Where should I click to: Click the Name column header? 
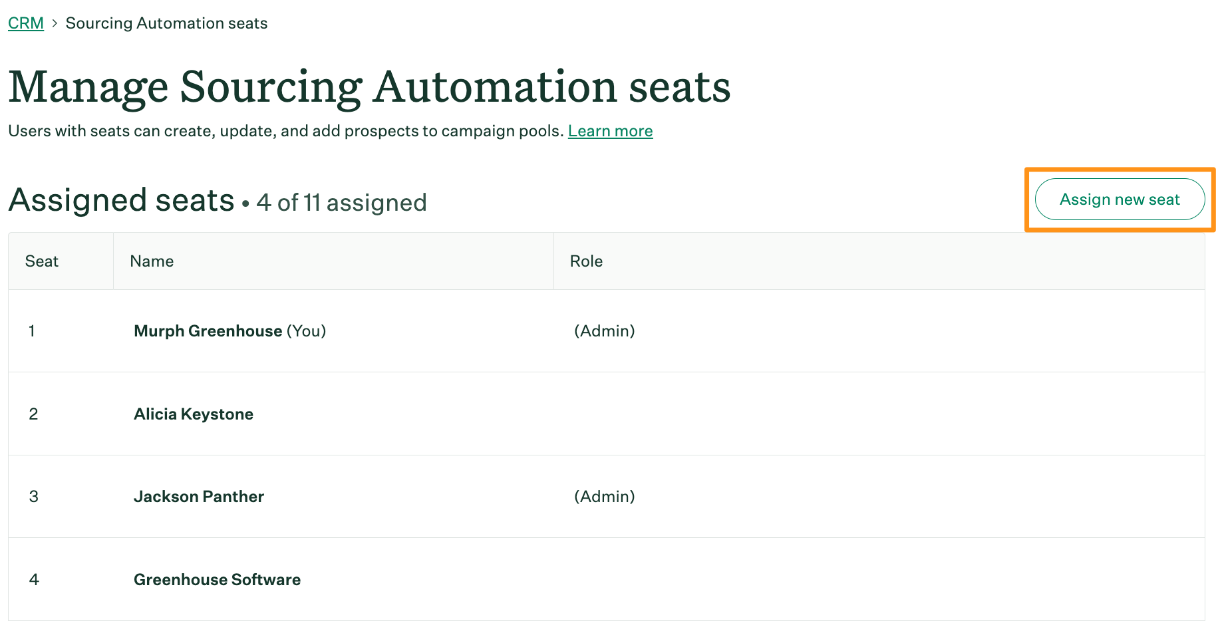151,261
